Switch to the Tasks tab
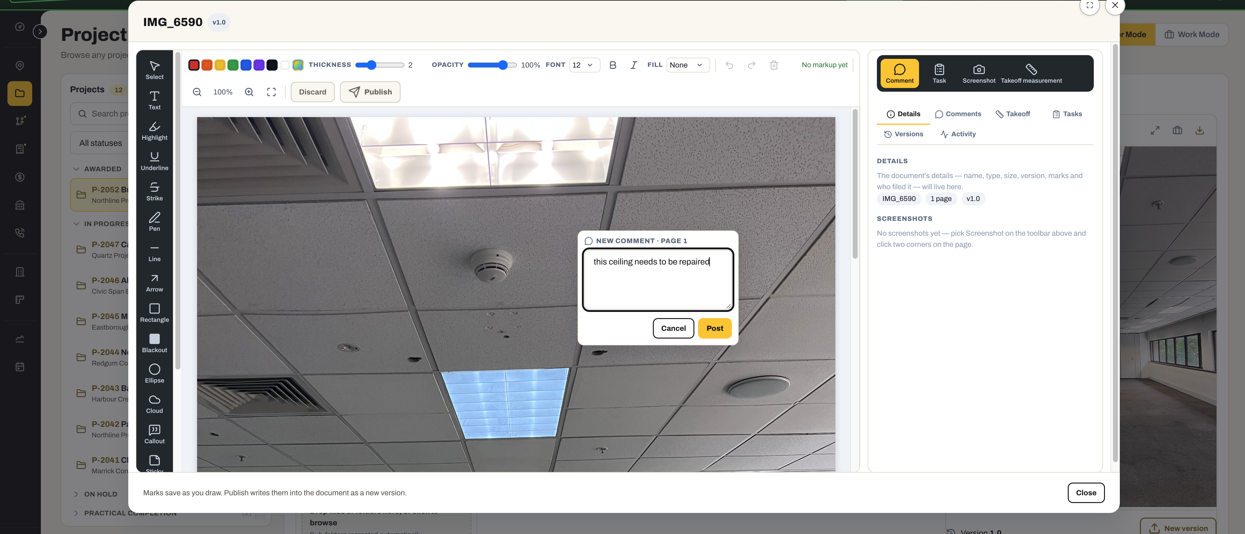Screen dimensions: 1245x534 tap(1067, 114)
